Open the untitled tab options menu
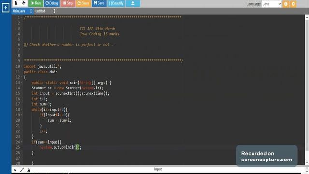Viewport: 309px width, 174px height. (54, 11)
